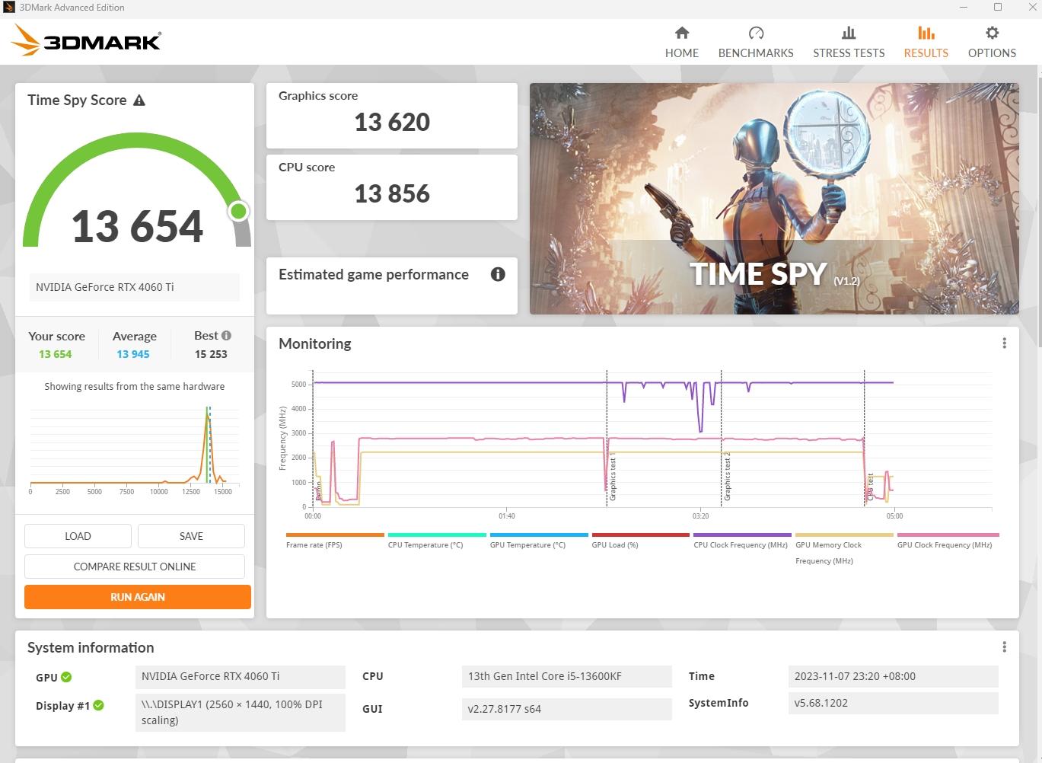The width and height of the screenshot is (1042, 763).
Task: Click Best score 15 253
Action: pyautogui.click(x=211, y=354)
